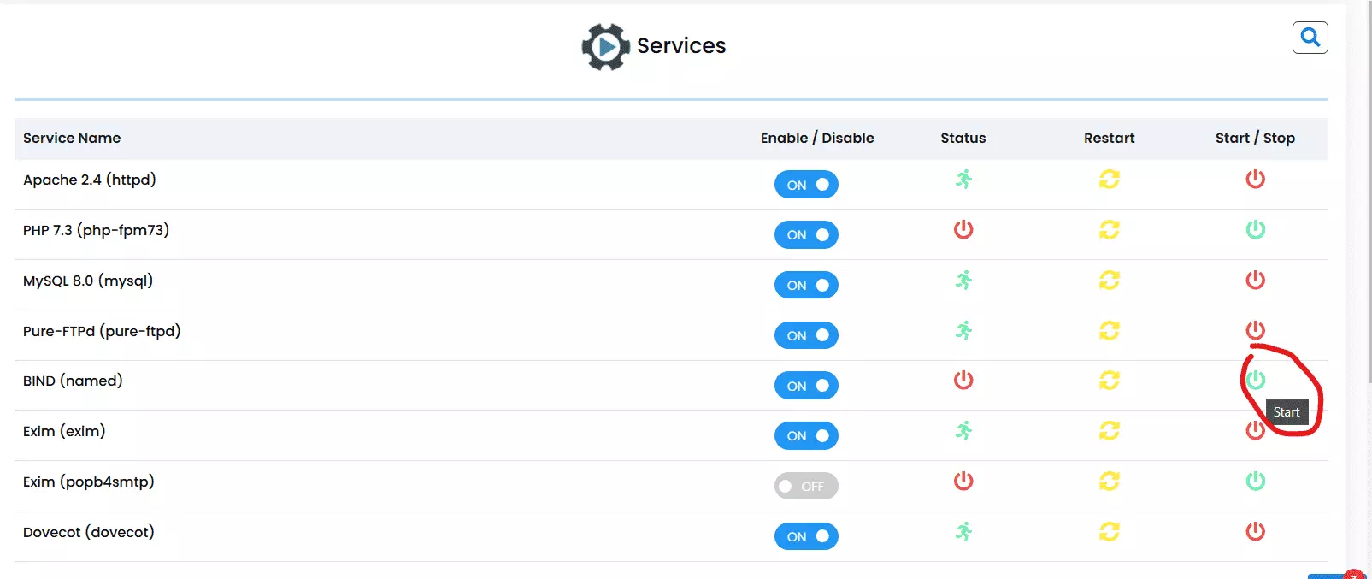Toggle MySQL 8.0 (mysql) enable switch
The width and height of the screenshot is (1372, 579).
(x=806, y=286)
